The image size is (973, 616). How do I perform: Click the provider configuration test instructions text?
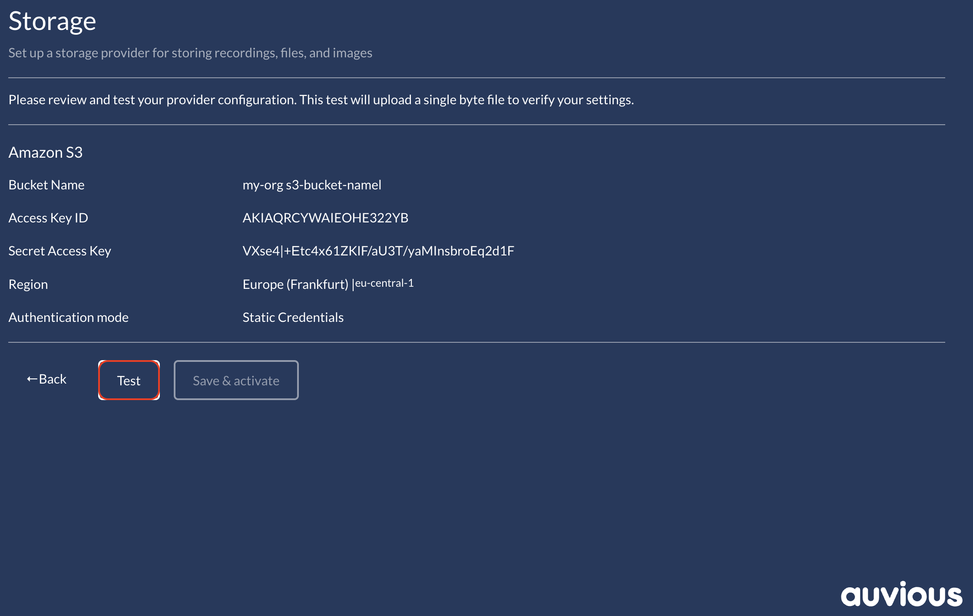click(321, 99)
